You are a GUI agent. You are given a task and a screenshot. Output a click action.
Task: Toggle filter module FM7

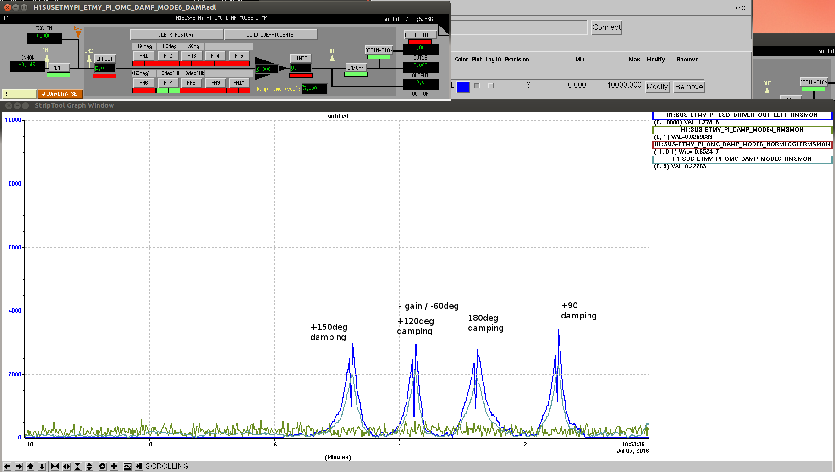[168, 83]
